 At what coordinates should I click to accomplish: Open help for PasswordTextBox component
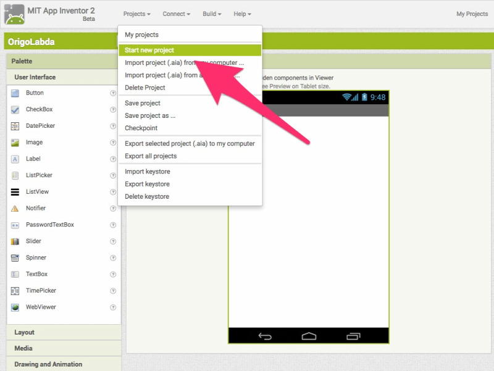coord(113,225)
